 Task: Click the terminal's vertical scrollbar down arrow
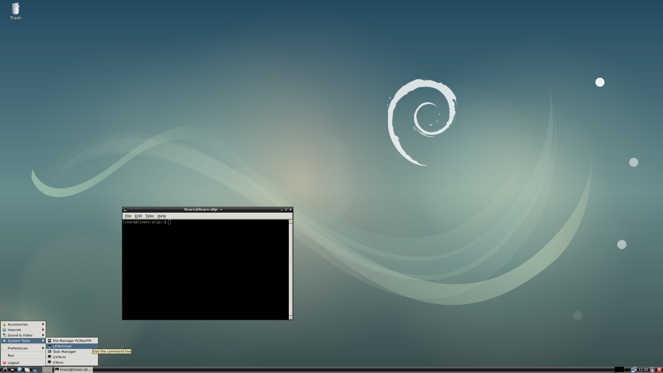pyautogui.click(x=291, y=318)
